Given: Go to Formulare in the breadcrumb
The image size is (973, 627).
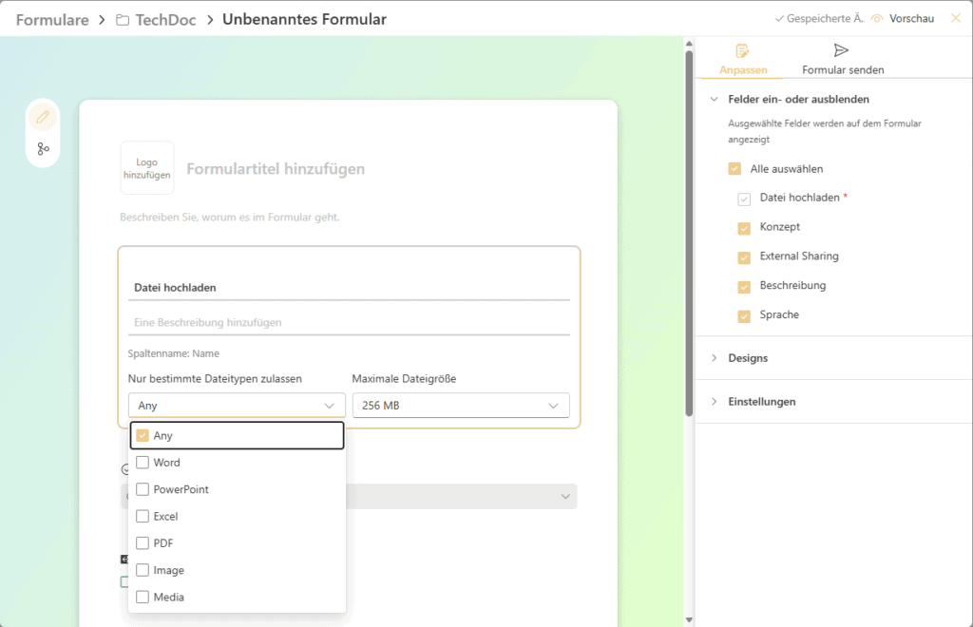Looking at the screenshot, I should click(52, 20).
